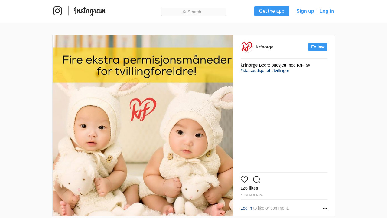Open the #tvillinger hashtag
The width and height of the screenshot is (387, 218).
(280, 71)
